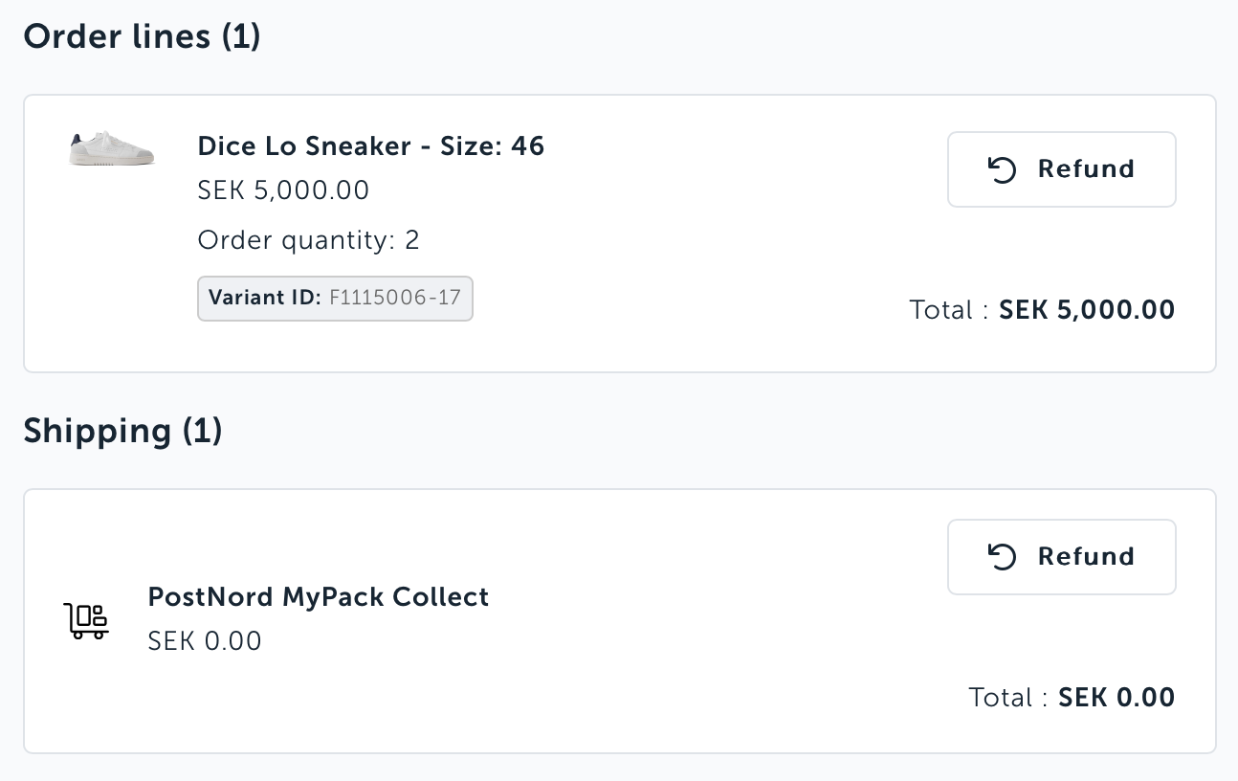Click the Order lines (1) heading

click(x=143, y=36)
